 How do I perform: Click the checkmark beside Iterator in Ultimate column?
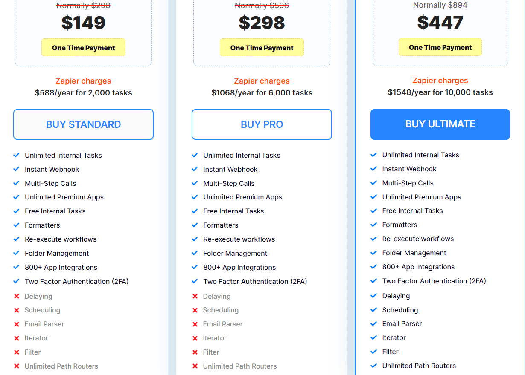[x=373, y=337]
